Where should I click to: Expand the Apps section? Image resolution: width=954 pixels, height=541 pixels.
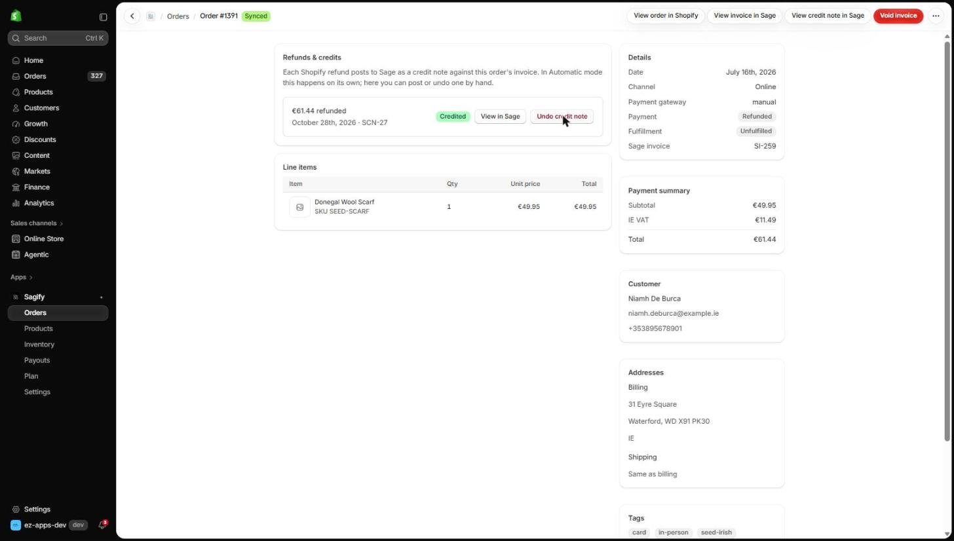[x=22, y=277]
